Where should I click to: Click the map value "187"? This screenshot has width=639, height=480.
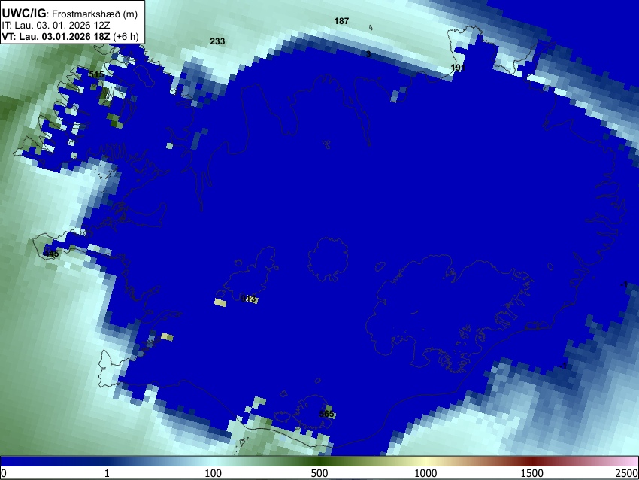(x=341, y=21)
